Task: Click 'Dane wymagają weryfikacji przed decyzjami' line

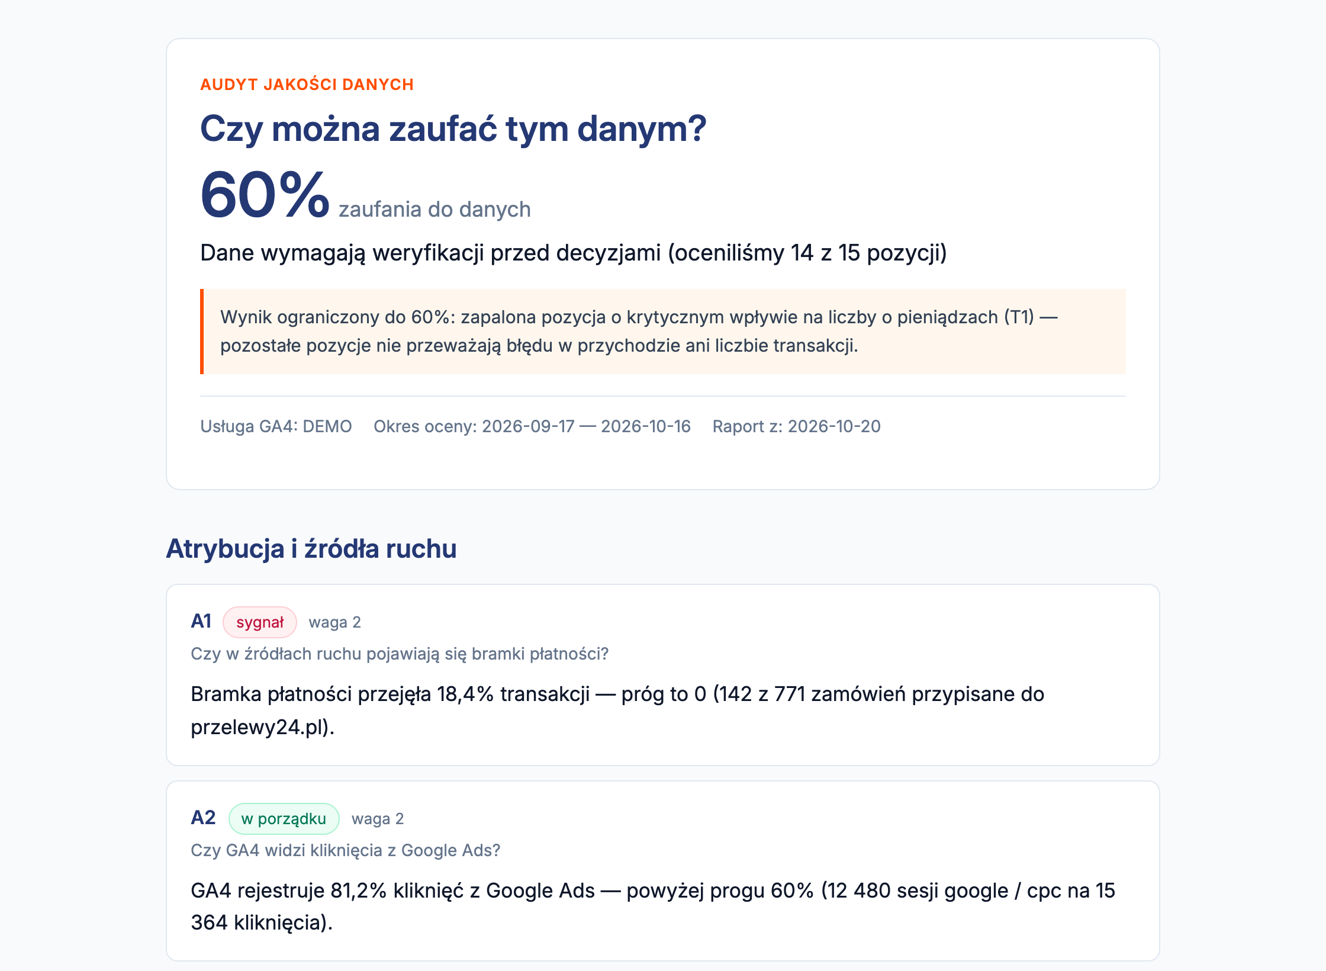Action: point(573,253)
